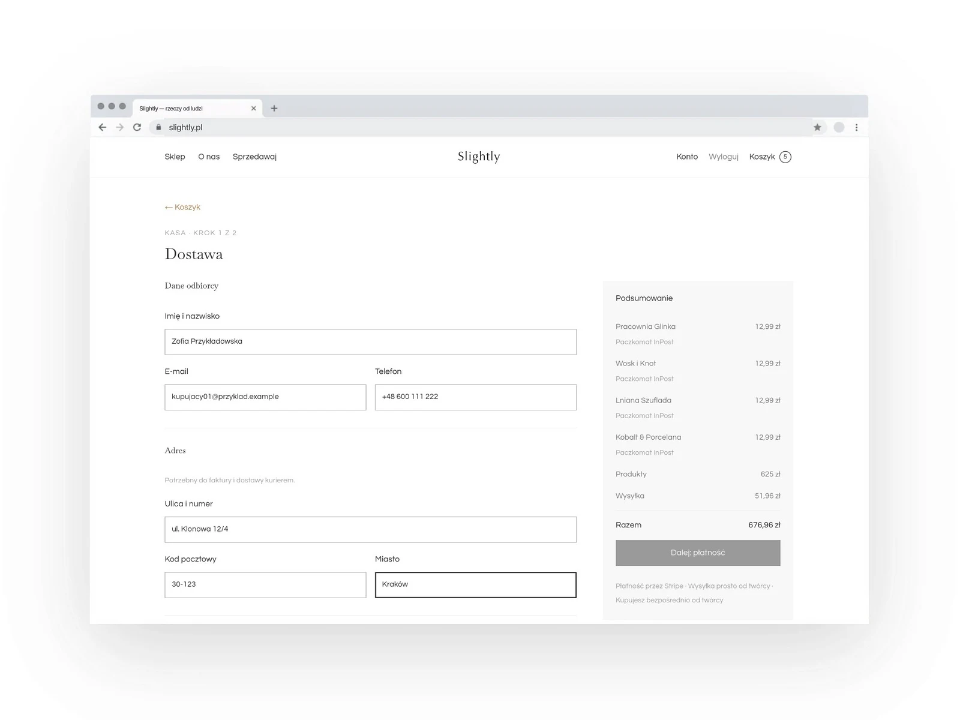Bookmark the page with the star icon
Screen dimensions: 960x720
pyautogui.click(x=817, y=127)
